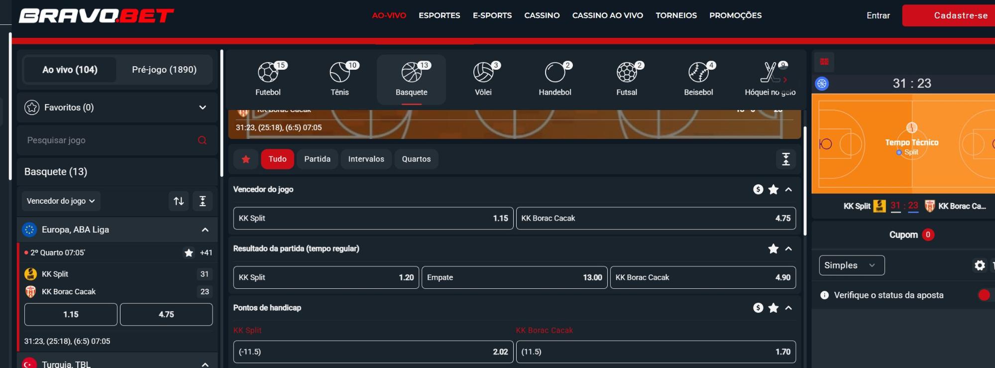
Task: Open the PROMOÇÕES menu item
Action: click(735, 15)
